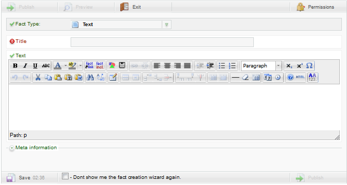Insert a special character with Omega icon
The height and width of the screenshot is (185, 347).
click(x=309, y=65)
